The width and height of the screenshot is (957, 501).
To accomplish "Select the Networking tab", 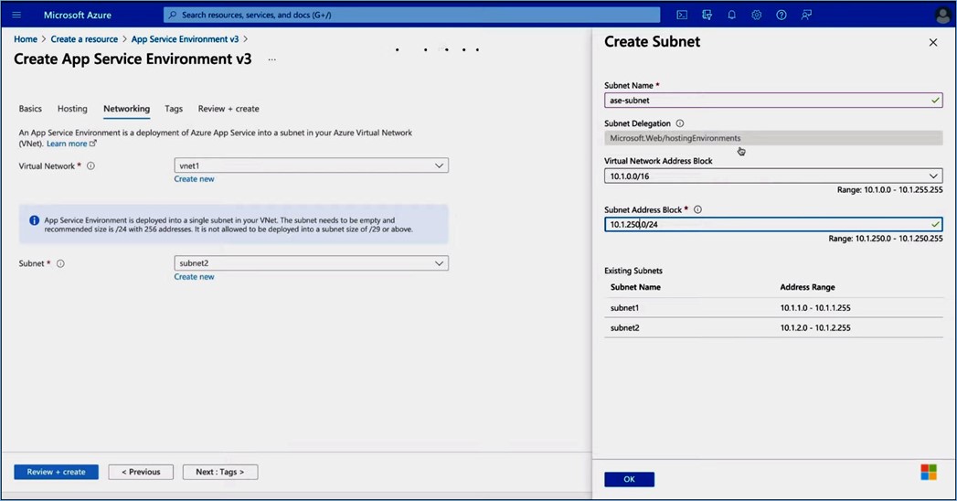I will coord(126,109).
